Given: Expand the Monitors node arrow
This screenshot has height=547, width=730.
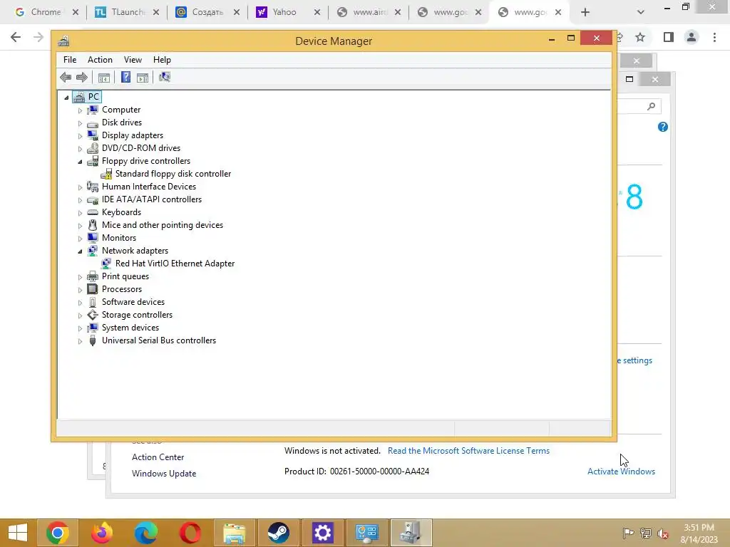Looking at the screenshot, I should click(x=80, y=239).
